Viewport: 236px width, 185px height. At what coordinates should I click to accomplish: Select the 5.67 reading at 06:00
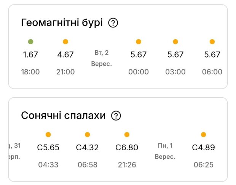(x=212, y=55)
